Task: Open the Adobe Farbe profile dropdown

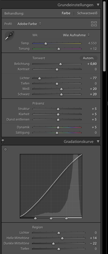Action: (x=29, y=24)
